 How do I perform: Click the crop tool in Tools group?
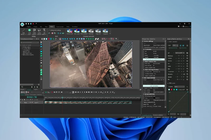(55, 33)
